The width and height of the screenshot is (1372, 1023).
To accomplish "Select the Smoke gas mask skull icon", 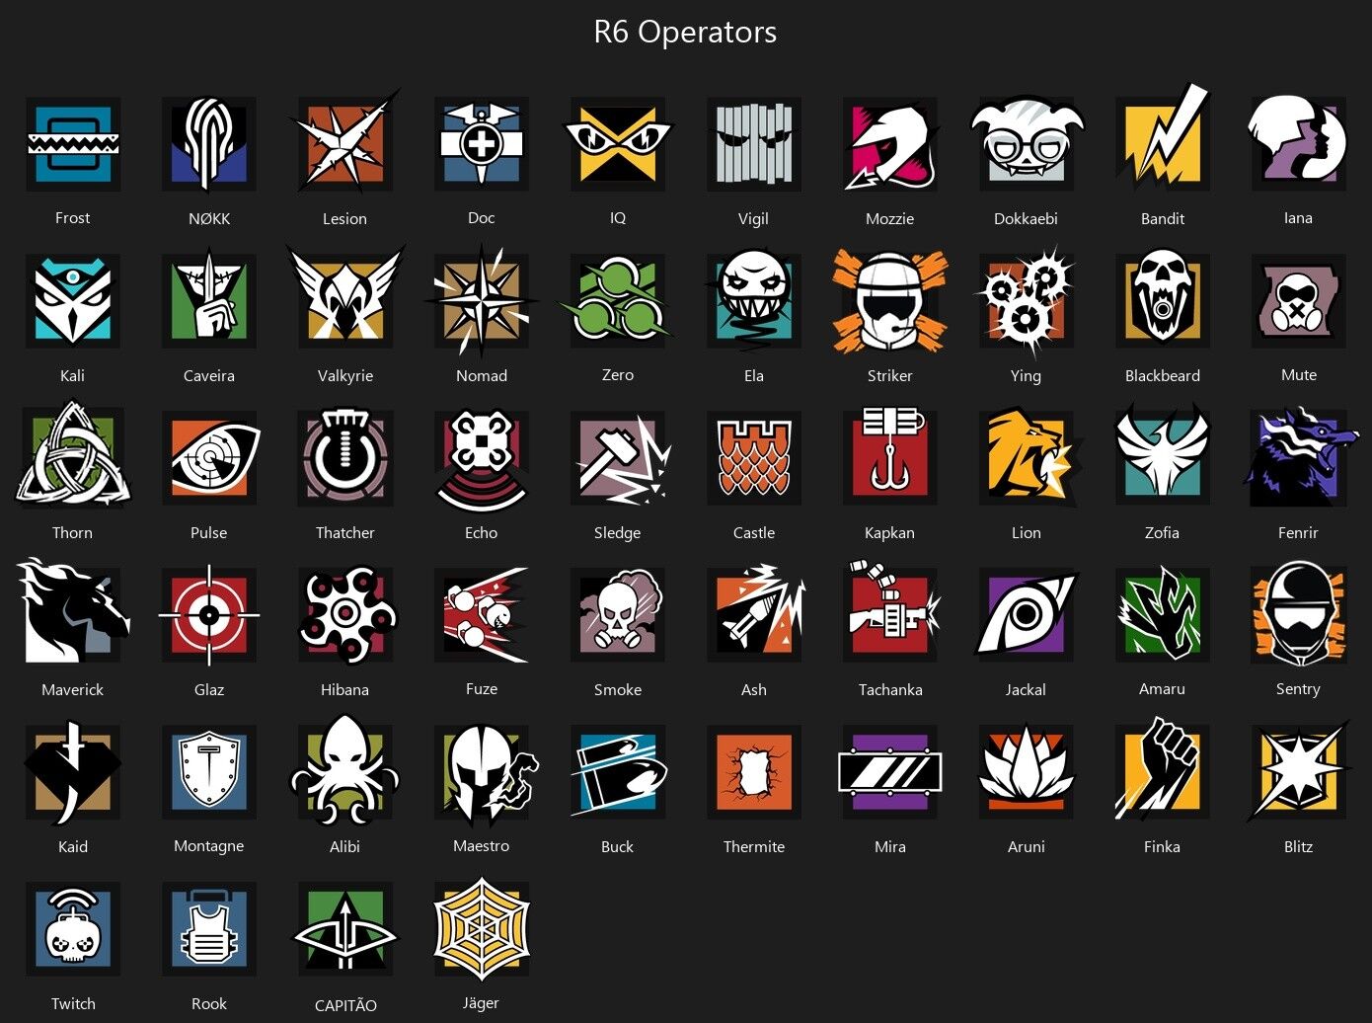I will (x=618, y=612).
